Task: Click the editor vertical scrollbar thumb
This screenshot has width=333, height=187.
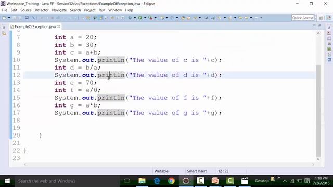Action: (318, 110)
